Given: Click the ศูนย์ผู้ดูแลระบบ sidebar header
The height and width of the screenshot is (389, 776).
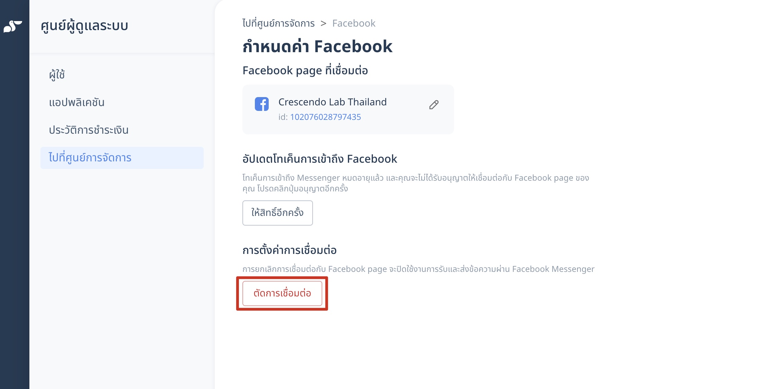Looking at the screenshot, I should point(84,26).
